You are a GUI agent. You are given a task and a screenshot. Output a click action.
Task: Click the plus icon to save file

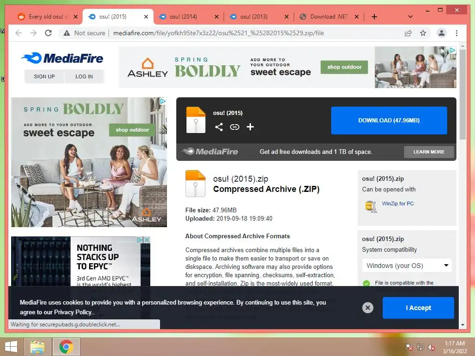(x=250, y=127)
